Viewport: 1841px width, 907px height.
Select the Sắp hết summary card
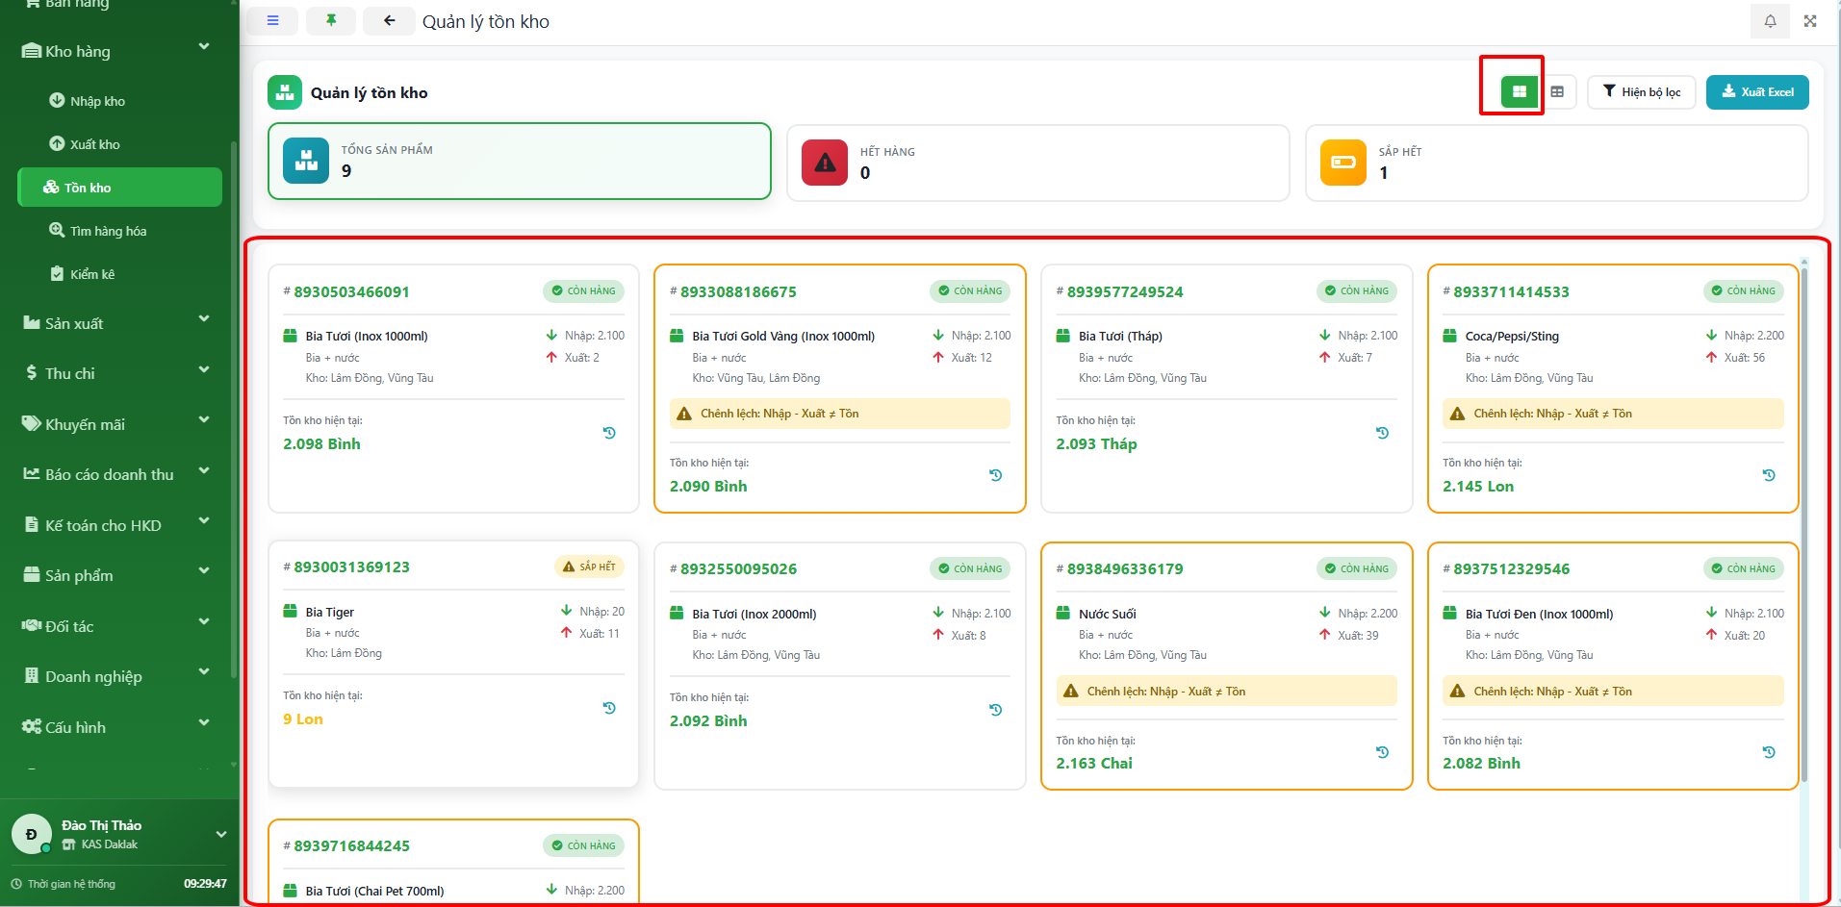pos(1556,163)
